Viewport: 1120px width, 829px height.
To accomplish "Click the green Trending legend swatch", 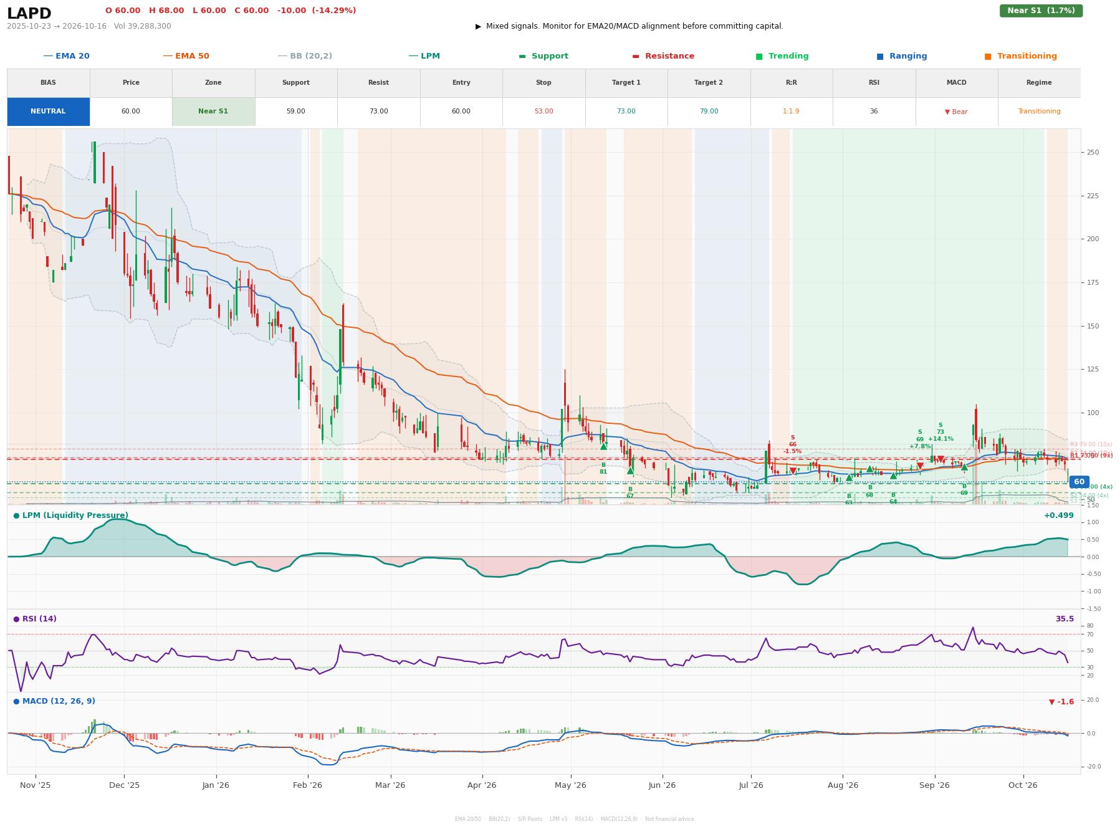I will [759, 57].
